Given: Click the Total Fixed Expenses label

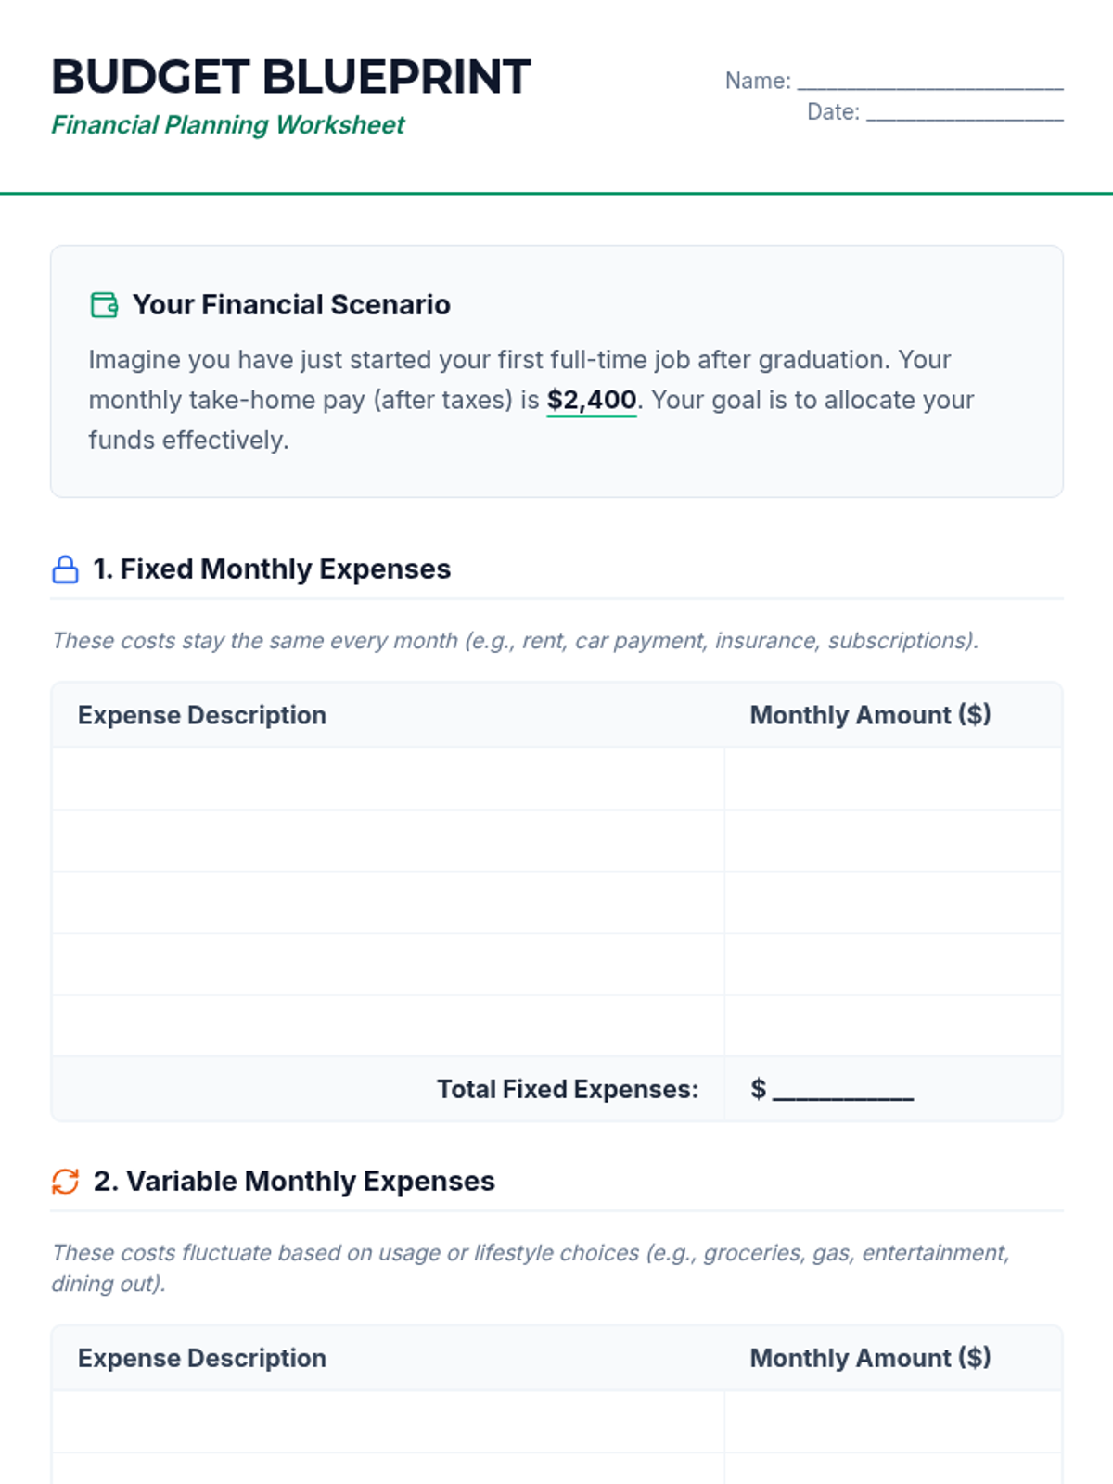Looking at the screenshot, I should (567, 1089).
